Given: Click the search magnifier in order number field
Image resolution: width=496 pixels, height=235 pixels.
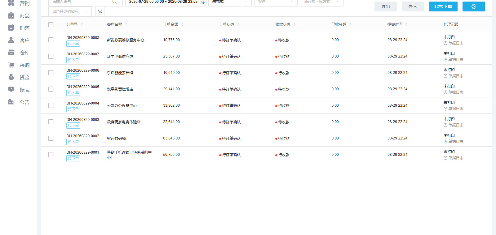Looking at the screenshot, I should (x=115, y=2).
